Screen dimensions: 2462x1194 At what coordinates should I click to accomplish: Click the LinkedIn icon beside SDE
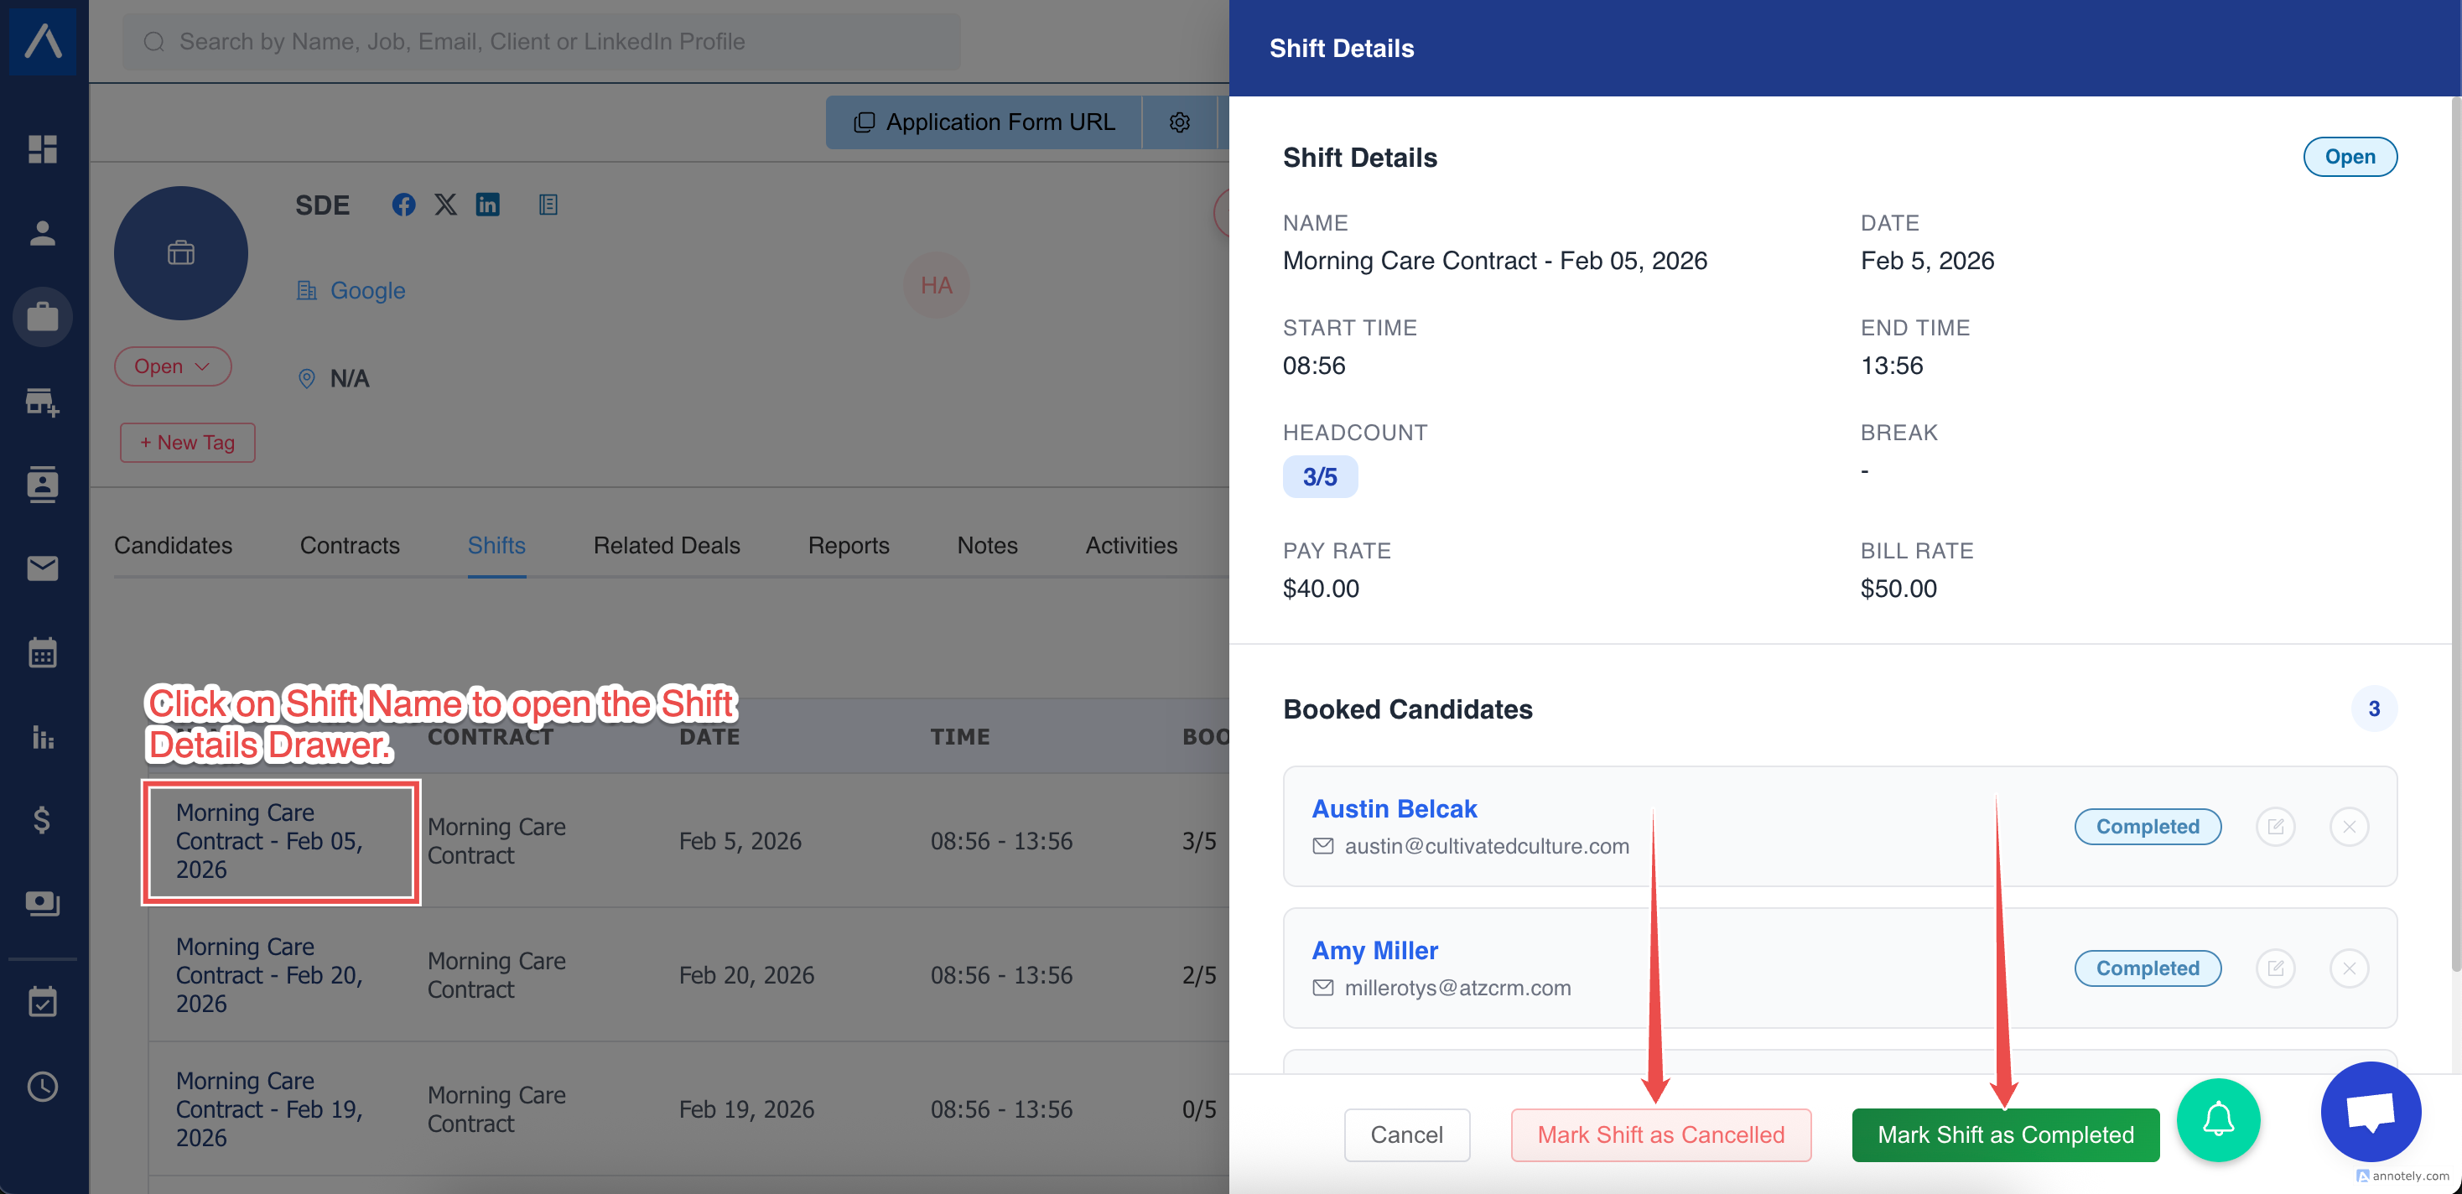point(487,205)
